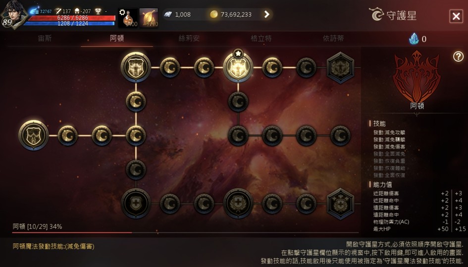Click the leftmost gold shield starting node
Viewport: 468px width, 267px height.
[34, 135]
